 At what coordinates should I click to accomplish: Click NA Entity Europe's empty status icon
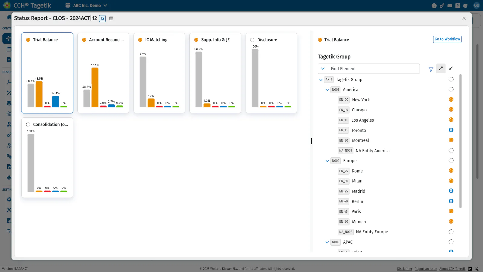click(x=451, y=232)
